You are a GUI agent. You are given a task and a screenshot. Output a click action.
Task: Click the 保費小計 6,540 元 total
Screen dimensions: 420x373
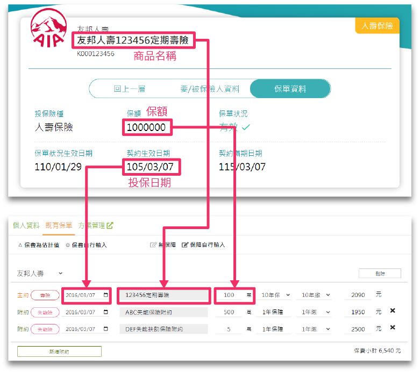tap(378, 351)
